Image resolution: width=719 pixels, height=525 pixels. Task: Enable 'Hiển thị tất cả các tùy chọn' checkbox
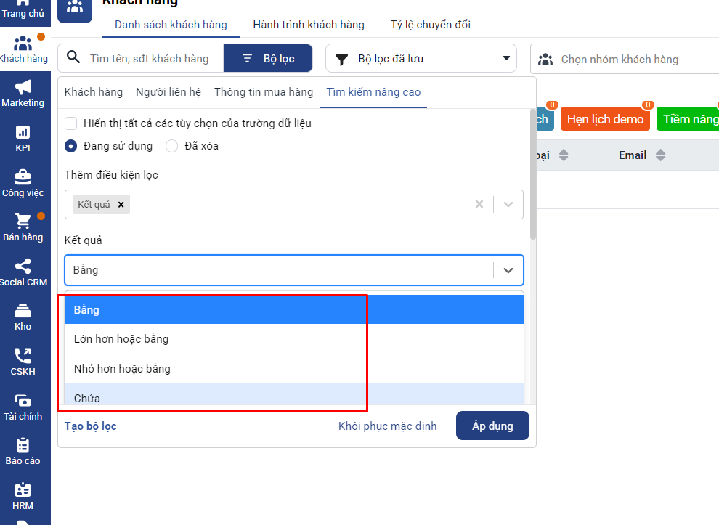(71, 123)
